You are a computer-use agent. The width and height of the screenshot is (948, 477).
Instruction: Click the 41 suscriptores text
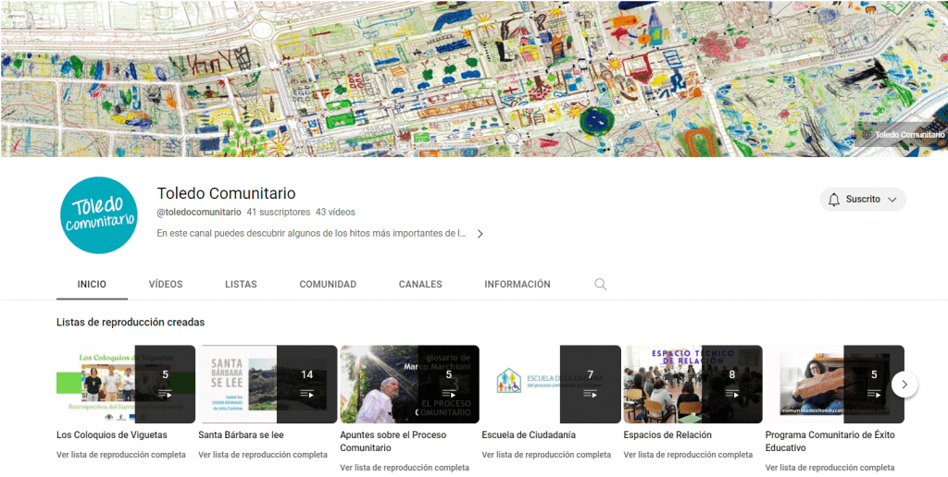(x=278, y=212)
